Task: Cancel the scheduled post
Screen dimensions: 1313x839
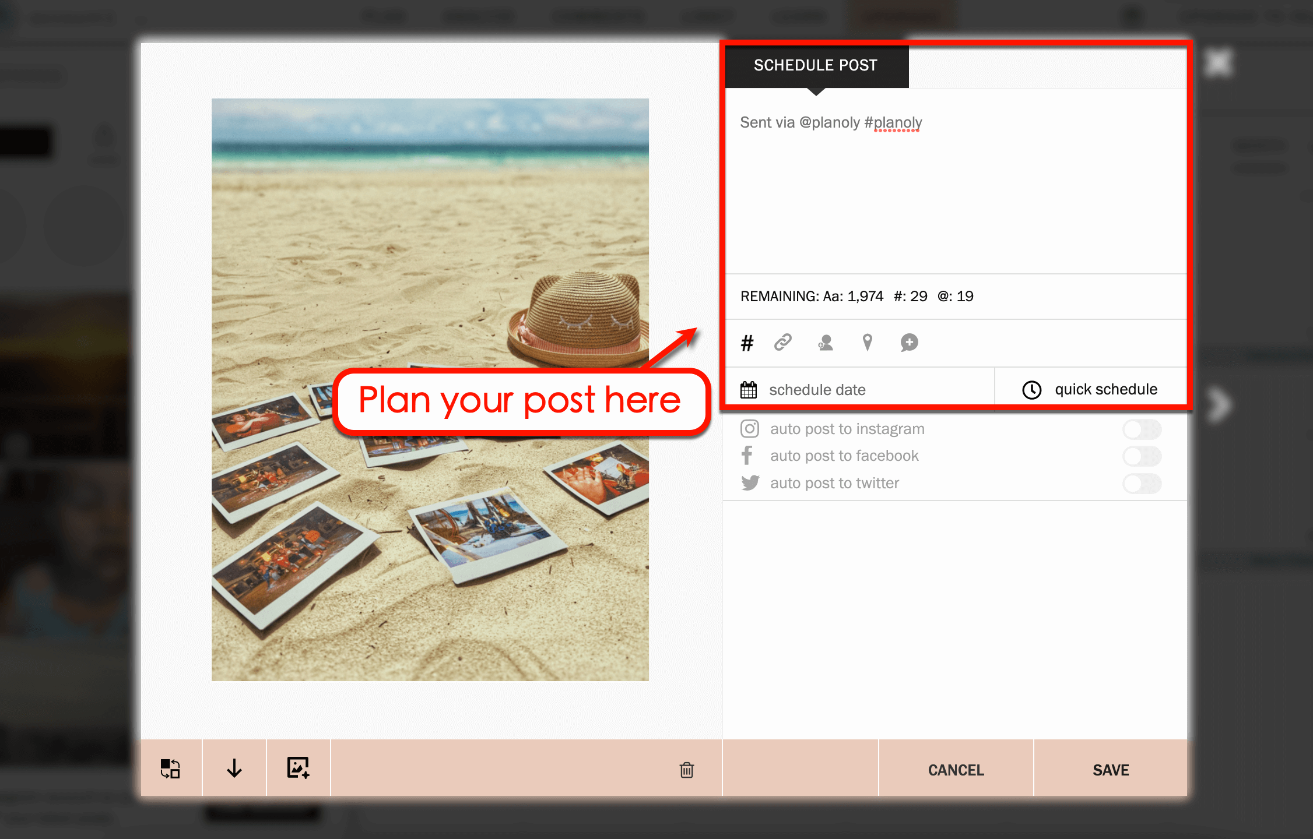Action: click(955, 770)
